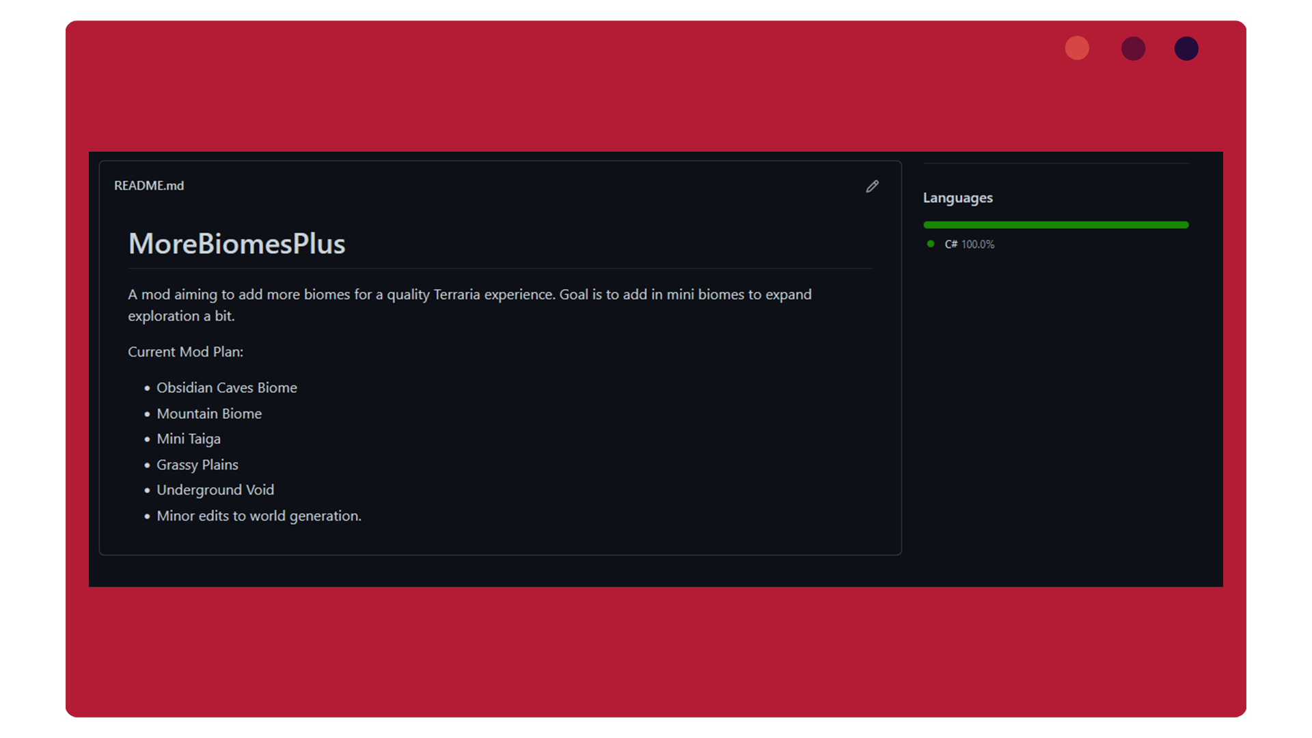Select the MoreBiomesPlus heading
Screen dimensions: 1312x738
point(236,244)
